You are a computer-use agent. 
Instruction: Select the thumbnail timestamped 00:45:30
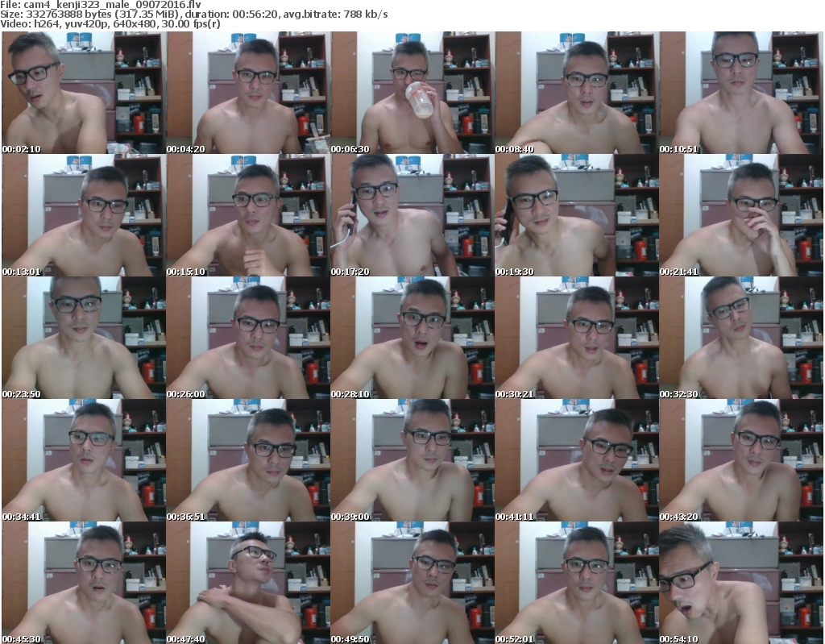tap(84, 583)
